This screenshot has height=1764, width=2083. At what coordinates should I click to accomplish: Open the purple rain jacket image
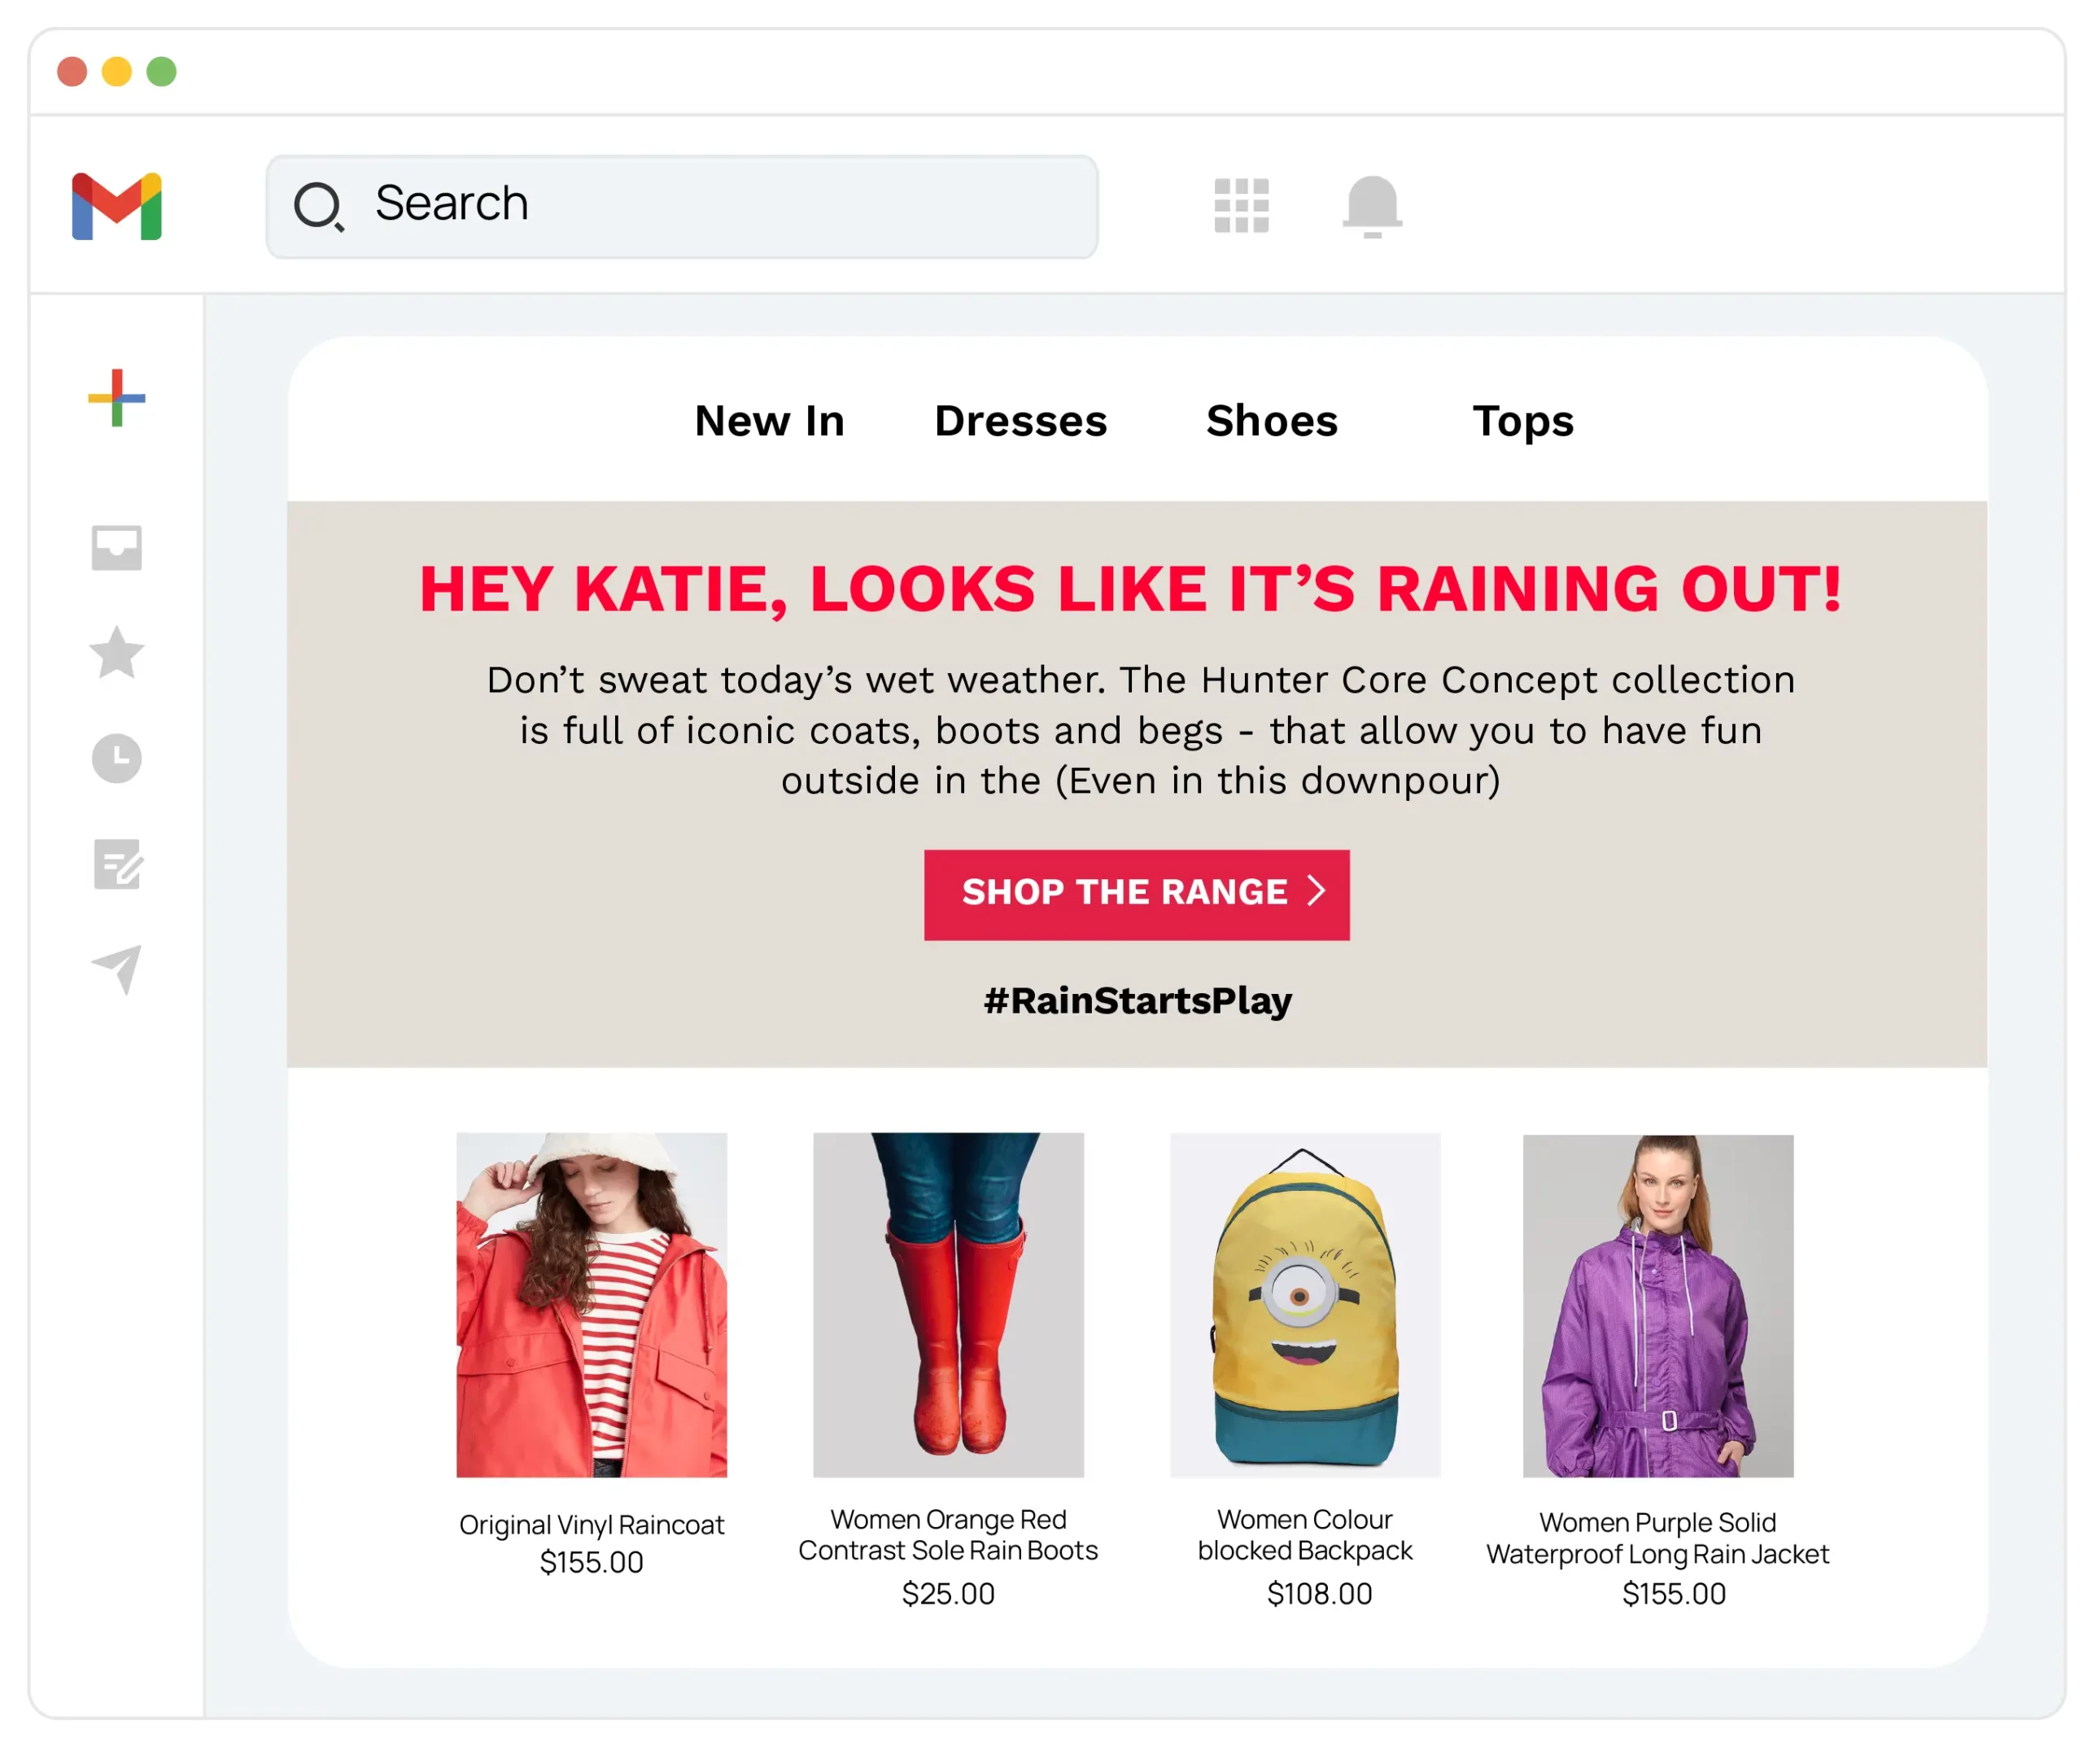[1657, 1305]
